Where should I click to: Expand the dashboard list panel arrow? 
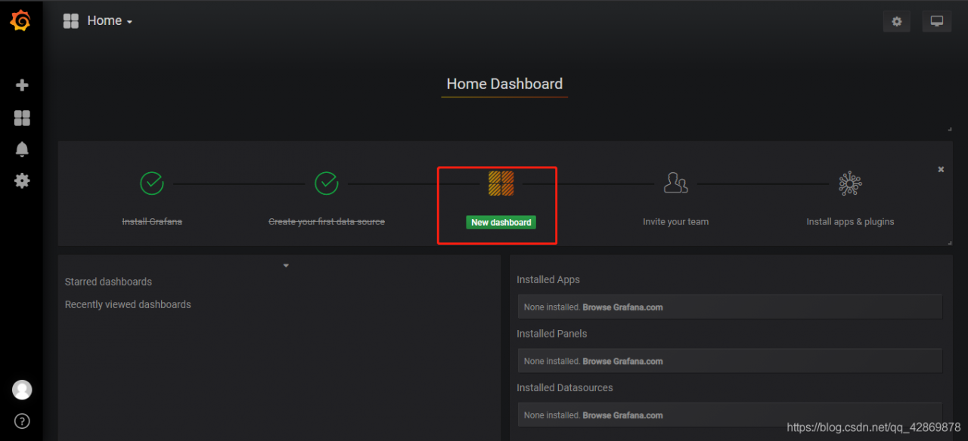(286, 266)
